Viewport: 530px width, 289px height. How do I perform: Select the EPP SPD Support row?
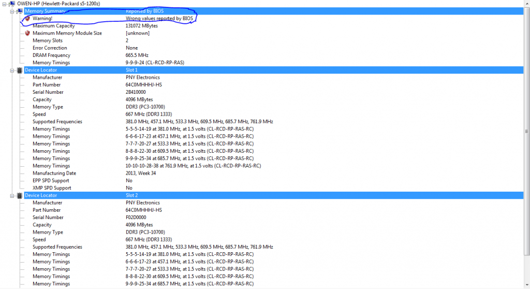52,180
